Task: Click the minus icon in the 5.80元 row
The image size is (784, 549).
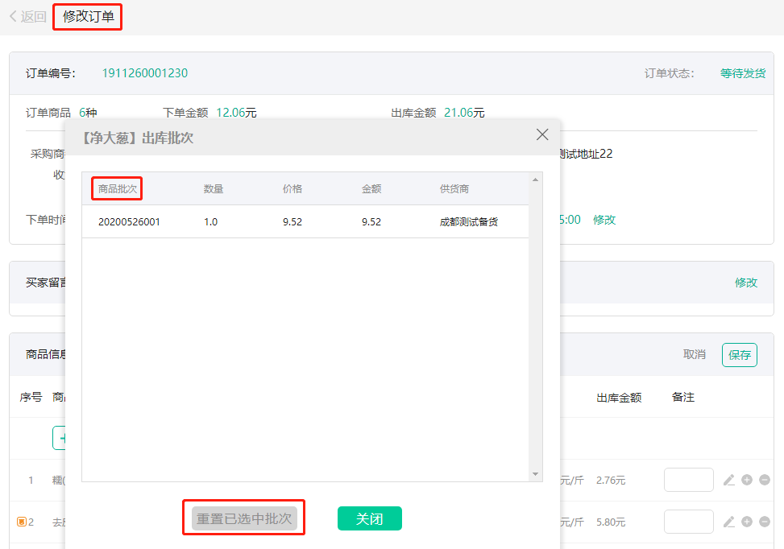Action: (765, 522)
